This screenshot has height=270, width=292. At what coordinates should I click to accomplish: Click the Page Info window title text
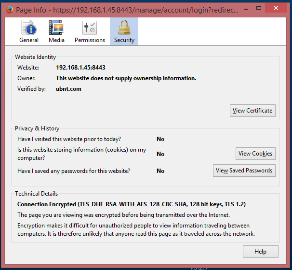point(127,10)
